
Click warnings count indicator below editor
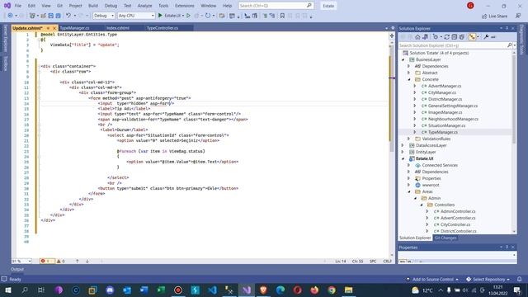click(61, 261)
